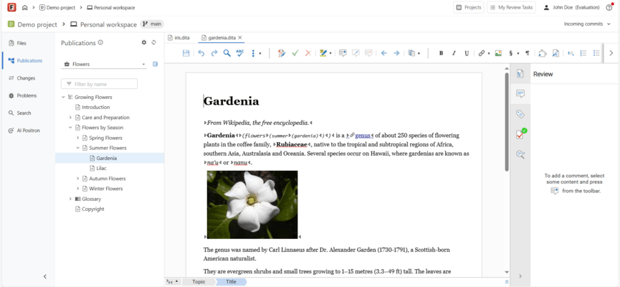Screen dimensions: 620x287
Task: Insert image using the toolbar picture icon
Action: point(498,53)
